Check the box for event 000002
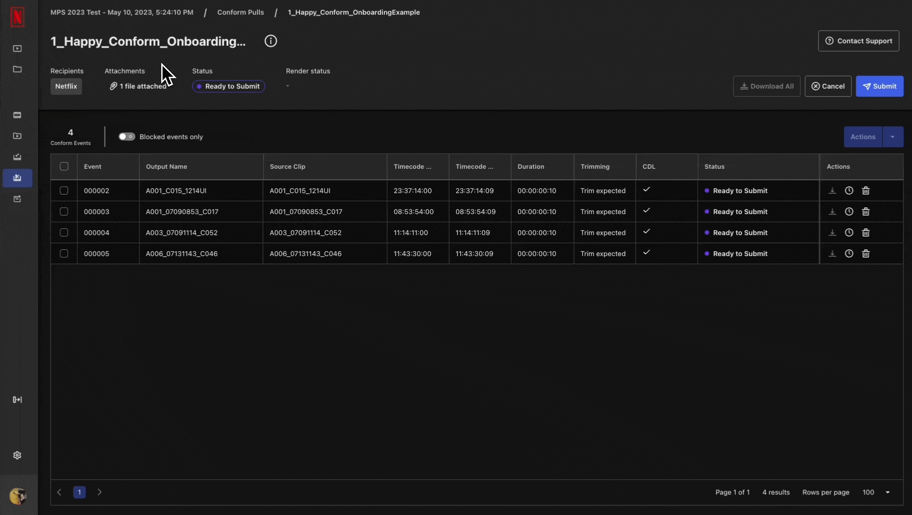 (x=64, y=191)
